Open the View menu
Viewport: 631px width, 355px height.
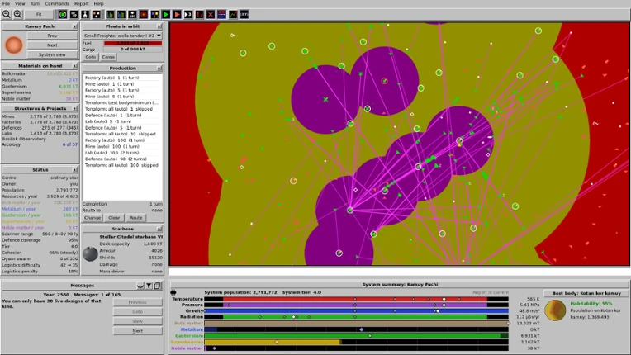20,3
